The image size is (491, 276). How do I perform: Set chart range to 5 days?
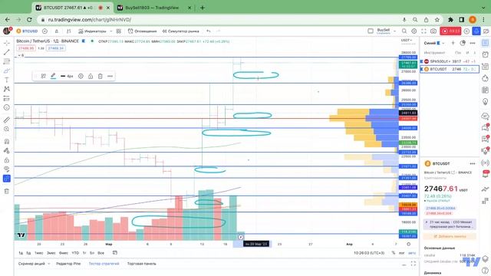tap(28, 253)
